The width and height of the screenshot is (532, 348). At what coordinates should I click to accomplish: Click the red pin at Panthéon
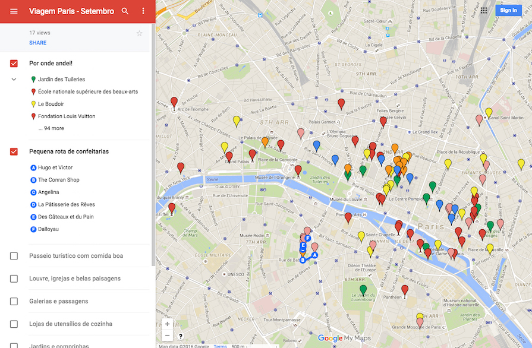405,291
